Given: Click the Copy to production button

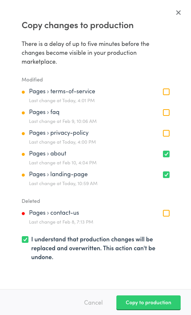Looking at the screenshot, I should [148, 302].
